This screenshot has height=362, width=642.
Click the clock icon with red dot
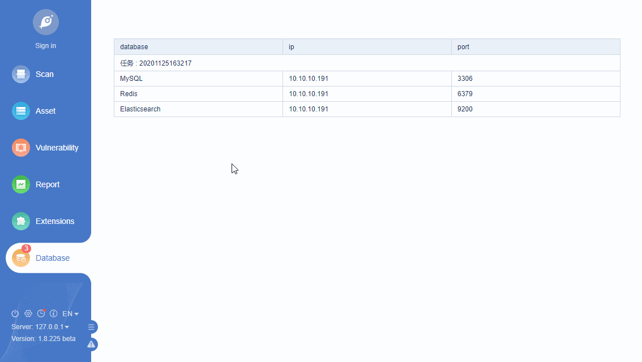coord(41,314)
